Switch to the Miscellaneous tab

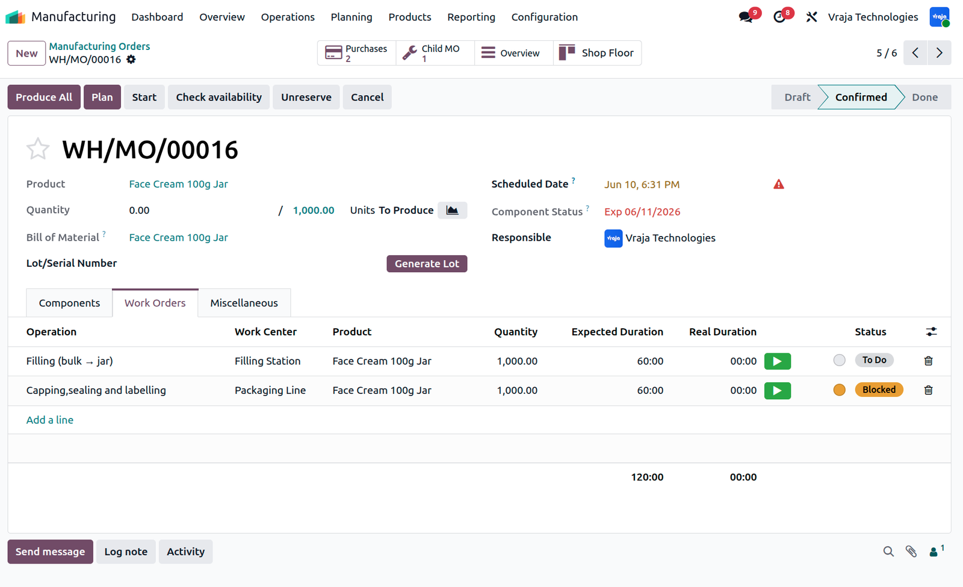(244, 303)
